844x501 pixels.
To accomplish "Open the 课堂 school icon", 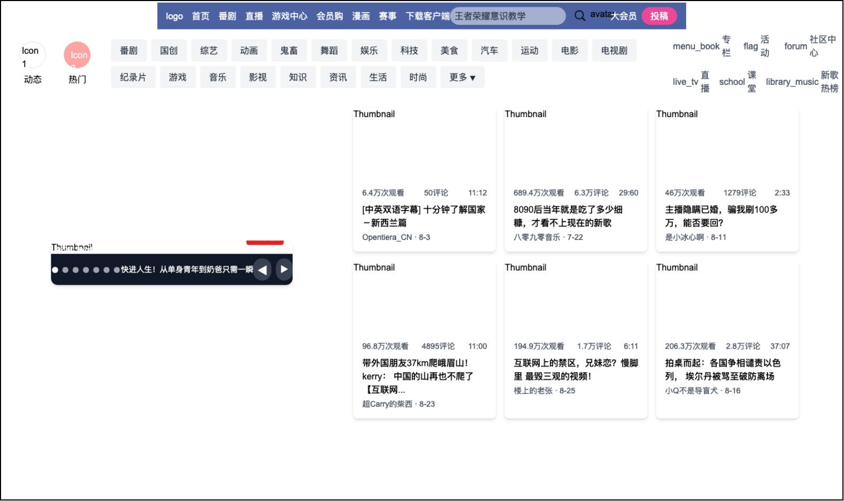I will [x=732, y=82].
